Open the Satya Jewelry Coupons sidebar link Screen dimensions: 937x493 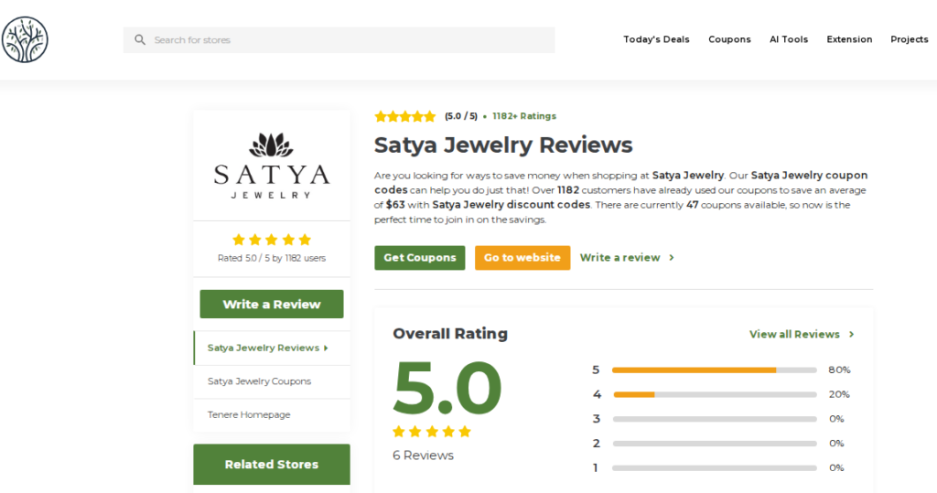coord(259,381)
